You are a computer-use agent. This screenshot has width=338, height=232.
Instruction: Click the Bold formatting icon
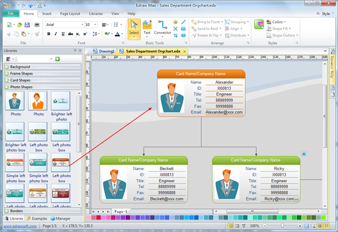tap(48, 34)
